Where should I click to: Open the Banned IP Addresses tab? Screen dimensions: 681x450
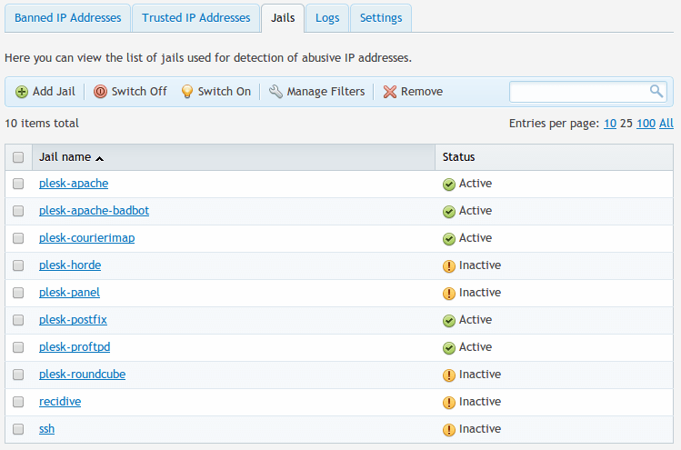click(x=68, y=18)
